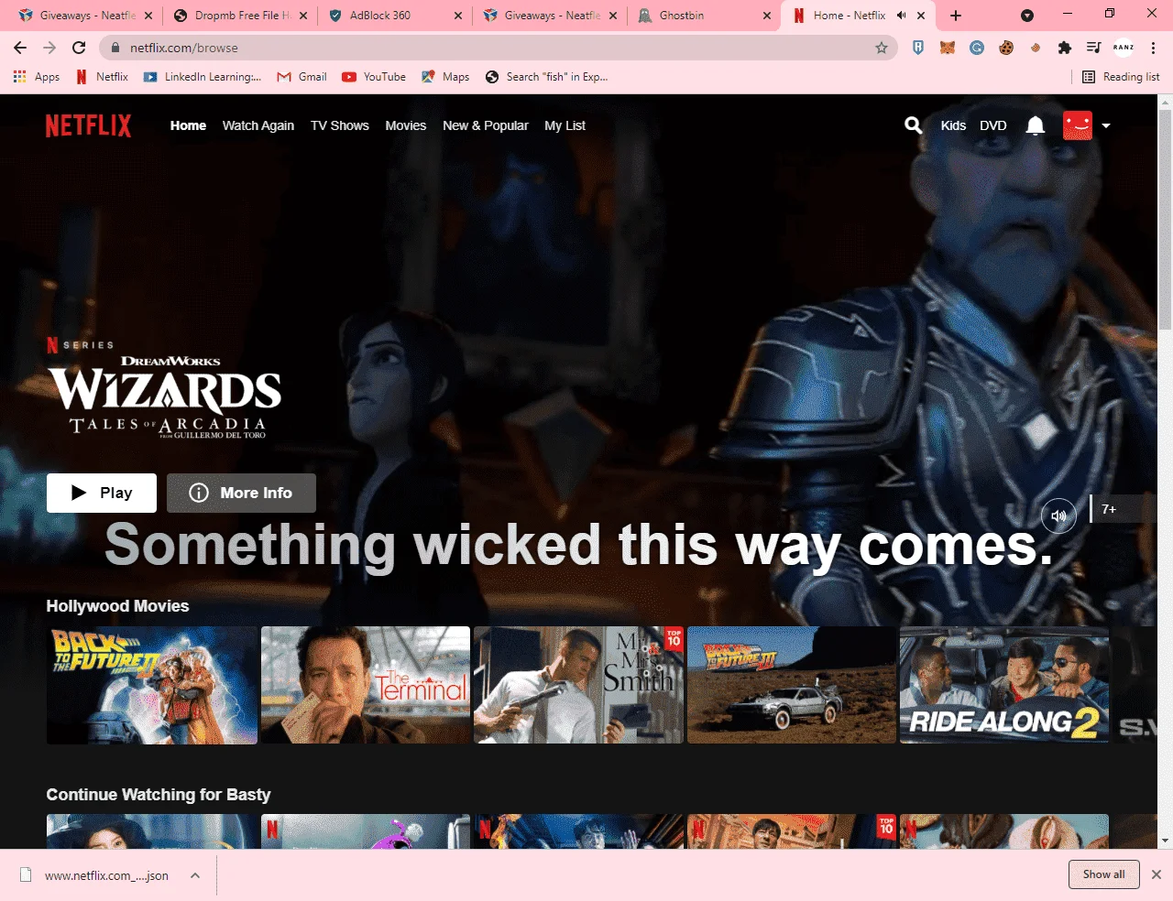Image resolution: width=1173 pixels, height=901 pixels.
Task: Go back using the browser back arrow
Action: point(20,48)
